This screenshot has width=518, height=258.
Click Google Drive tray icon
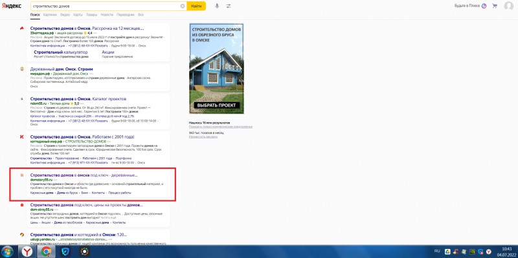coord(447,252)
